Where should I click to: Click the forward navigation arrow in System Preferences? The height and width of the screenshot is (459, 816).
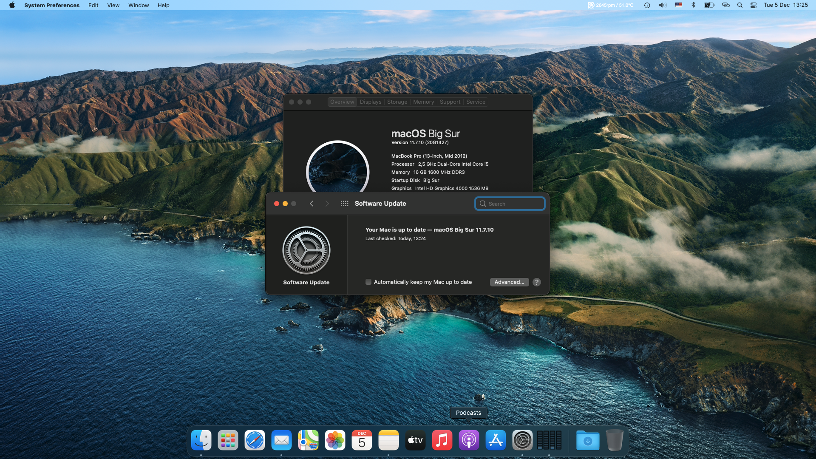(327, 204)
